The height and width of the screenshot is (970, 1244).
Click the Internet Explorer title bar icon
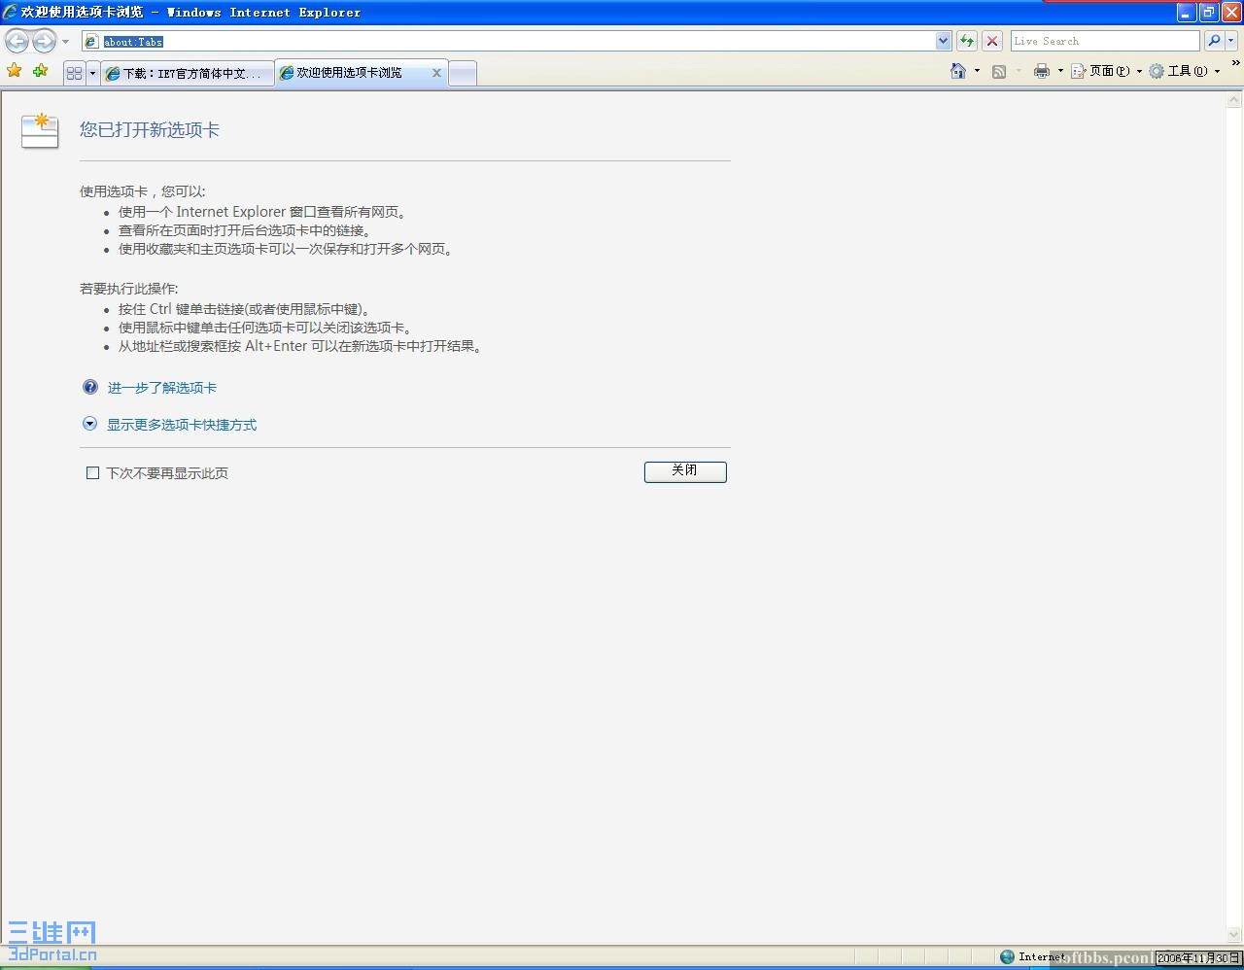[10, 12]
